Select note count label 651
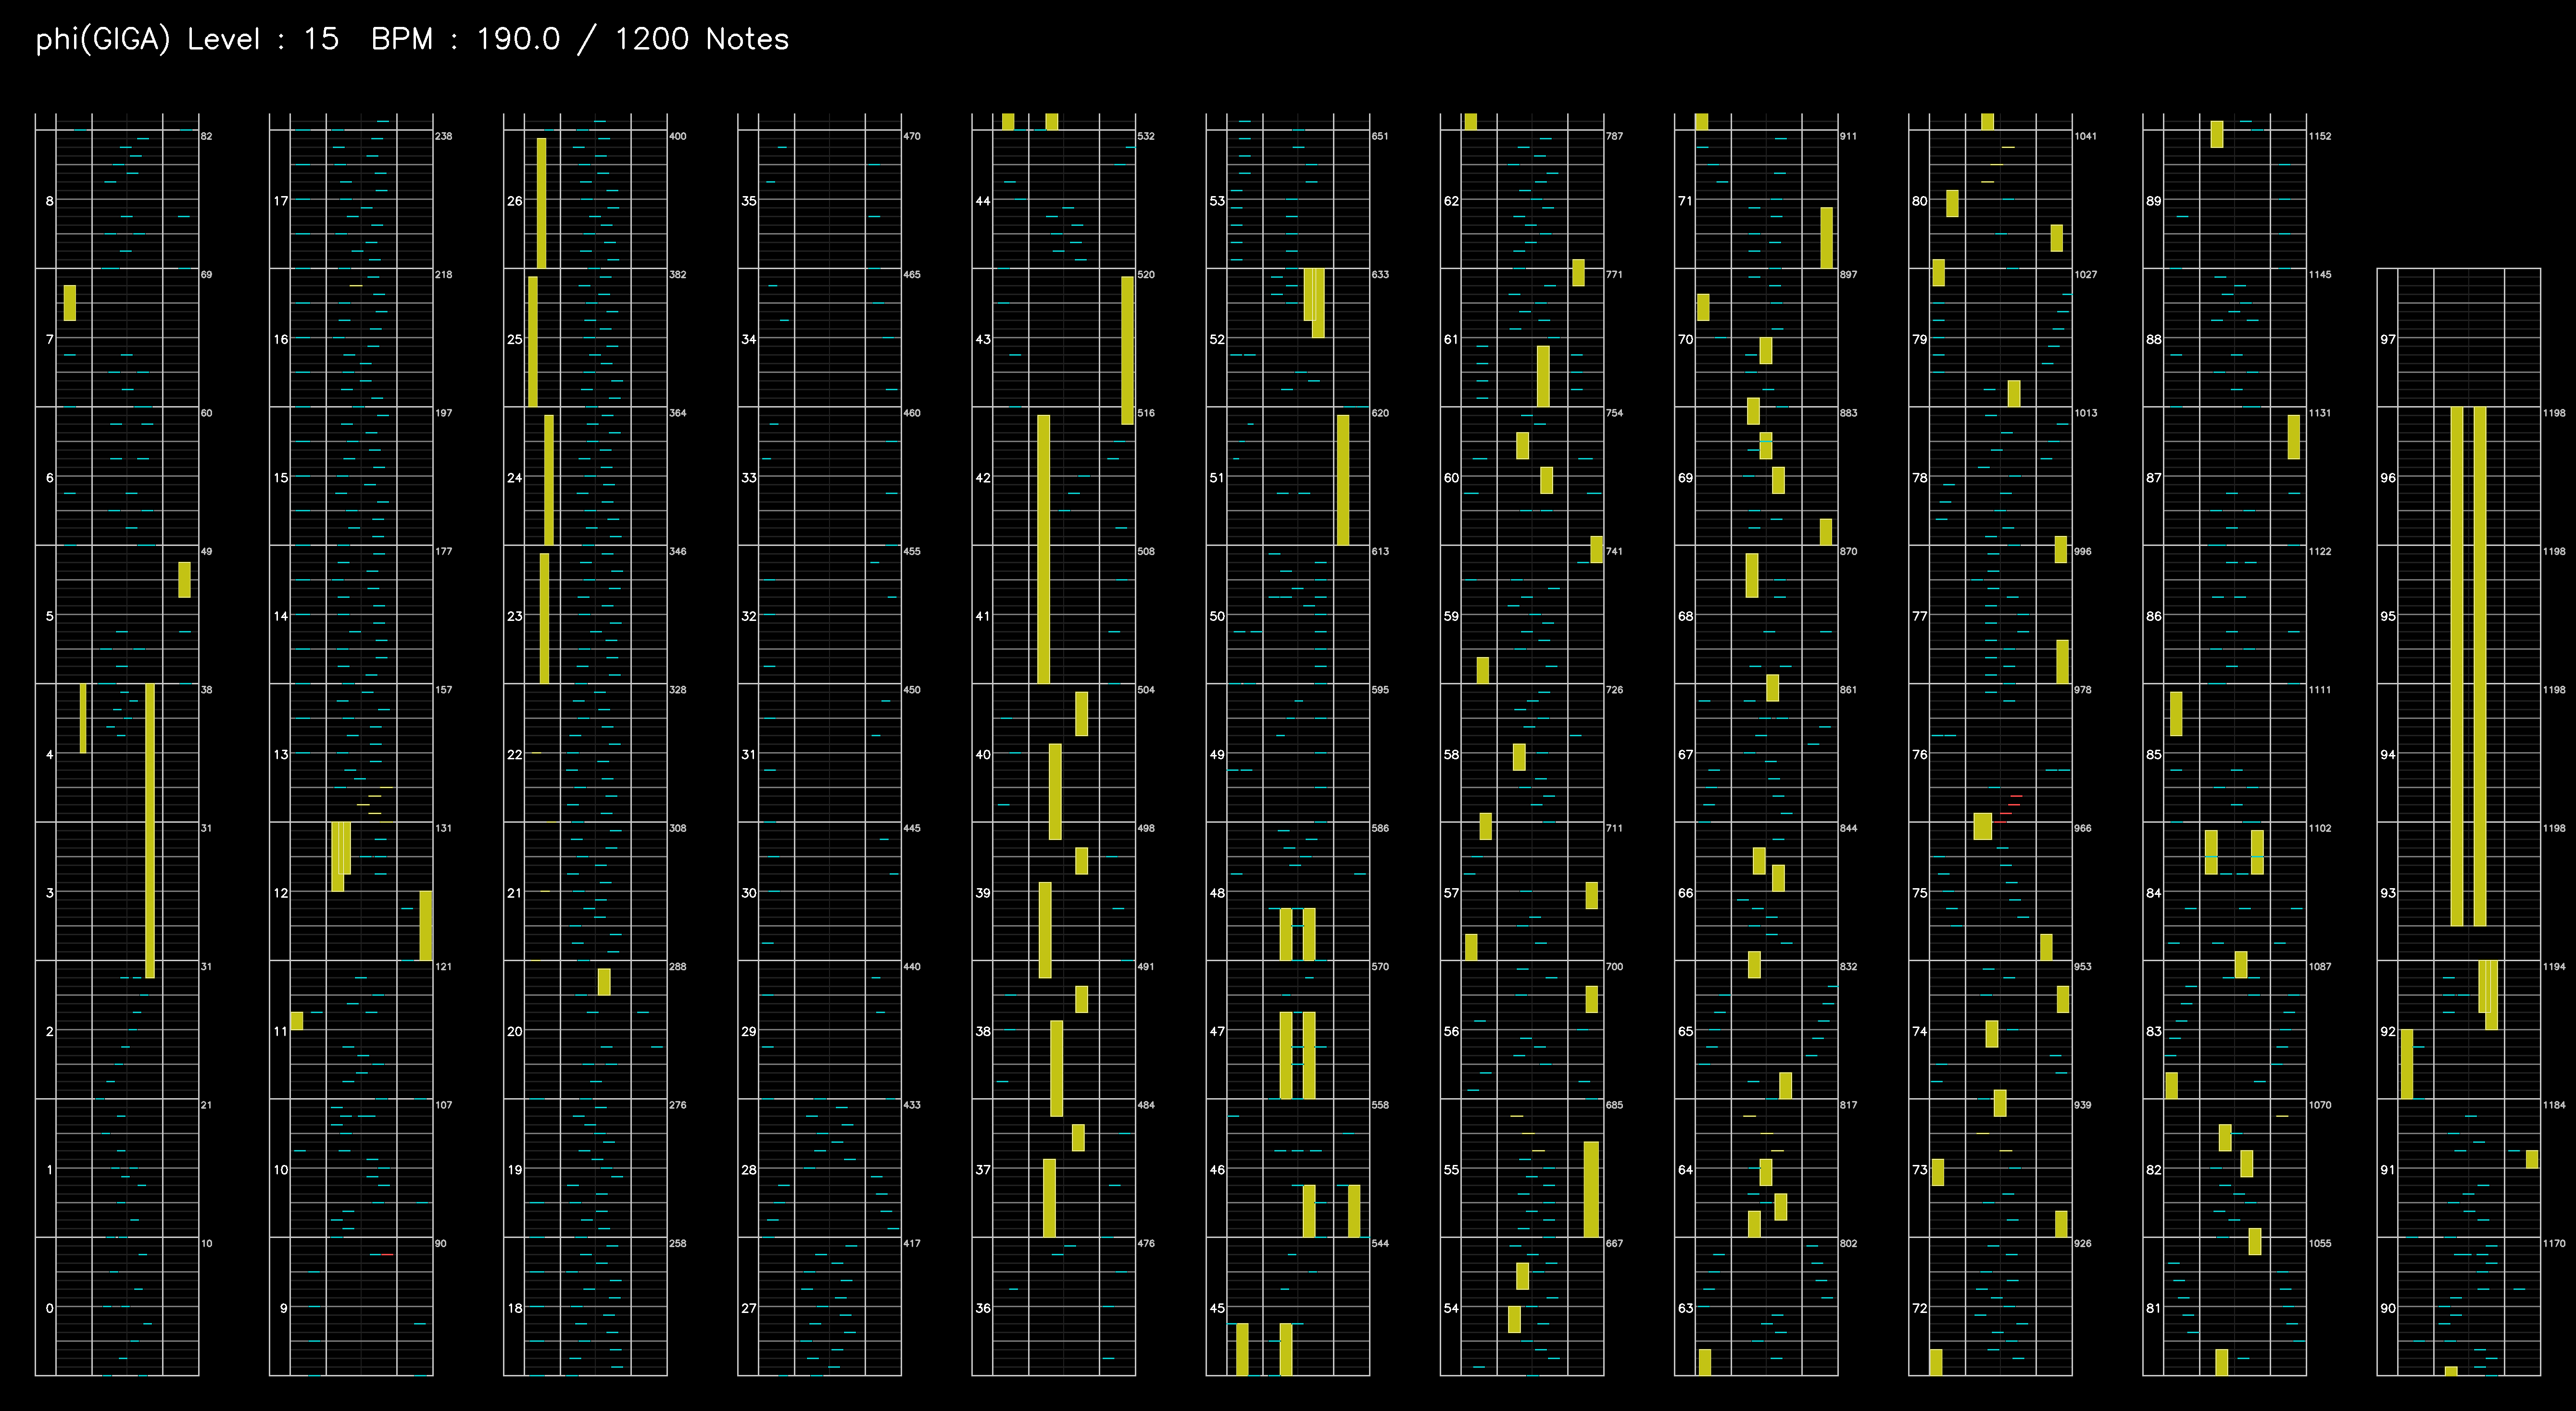 point(1380,136)
